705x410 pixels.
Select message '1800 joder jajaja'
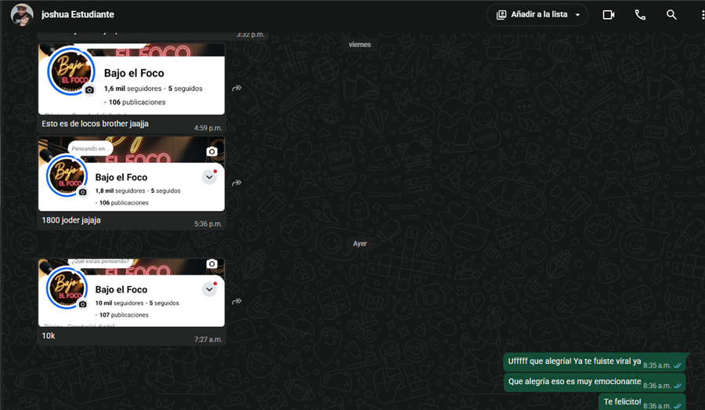(x=71, y=220)
